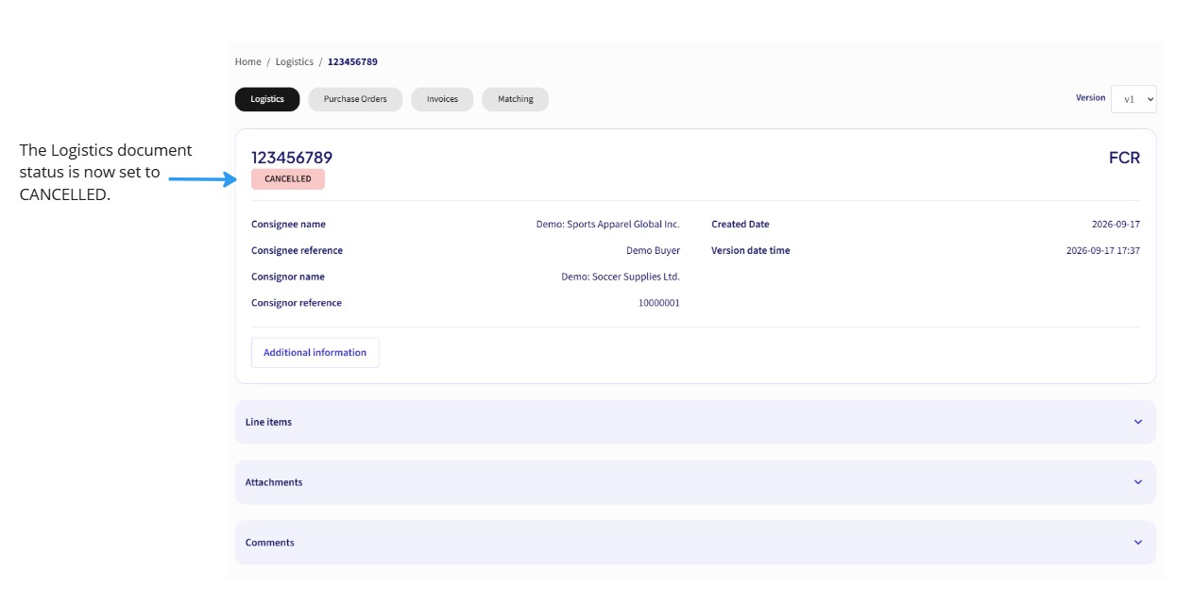1193x605 pixels.
Task: Expand the Comments section
Action: (x=695, y=543)
